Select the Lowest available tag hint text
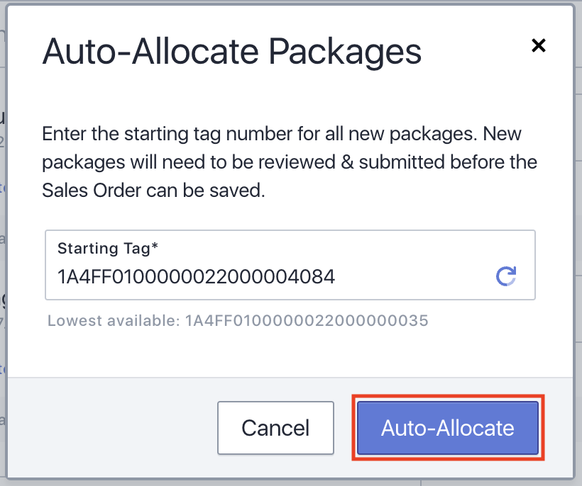Screen dimensions: 582x486 pyautogui.click(x=238, y=321)
